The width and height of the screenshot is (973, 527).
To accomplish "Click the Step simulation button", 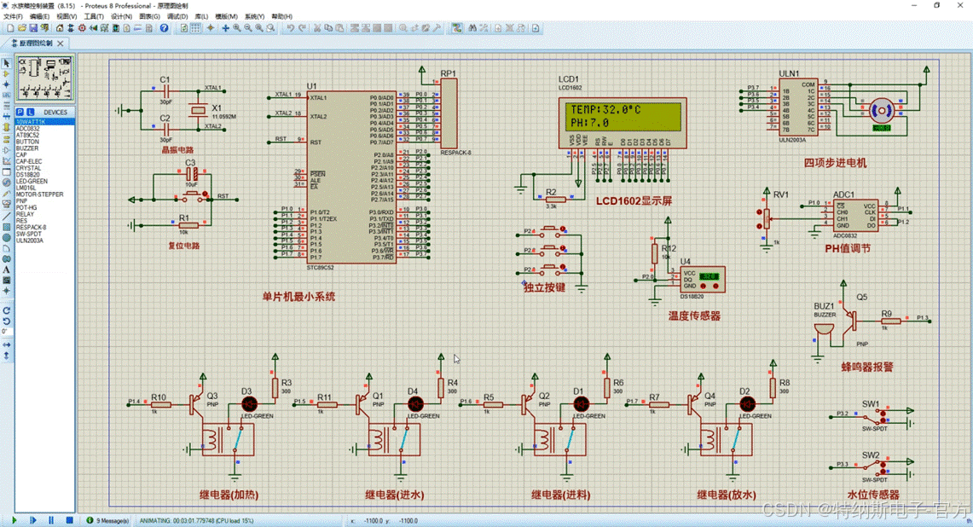I will (x=33, y=520).
